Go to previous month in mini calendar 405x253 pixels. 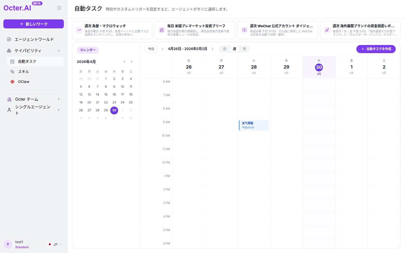tap(124, 62)
